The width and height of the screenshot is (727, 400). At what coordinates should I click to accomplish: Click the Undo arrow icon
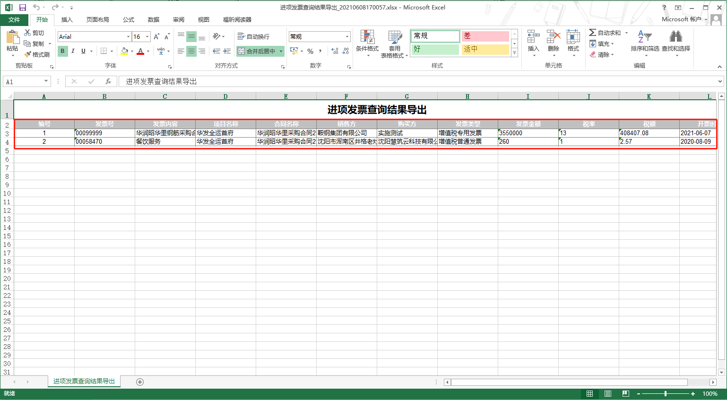[36, 8]
